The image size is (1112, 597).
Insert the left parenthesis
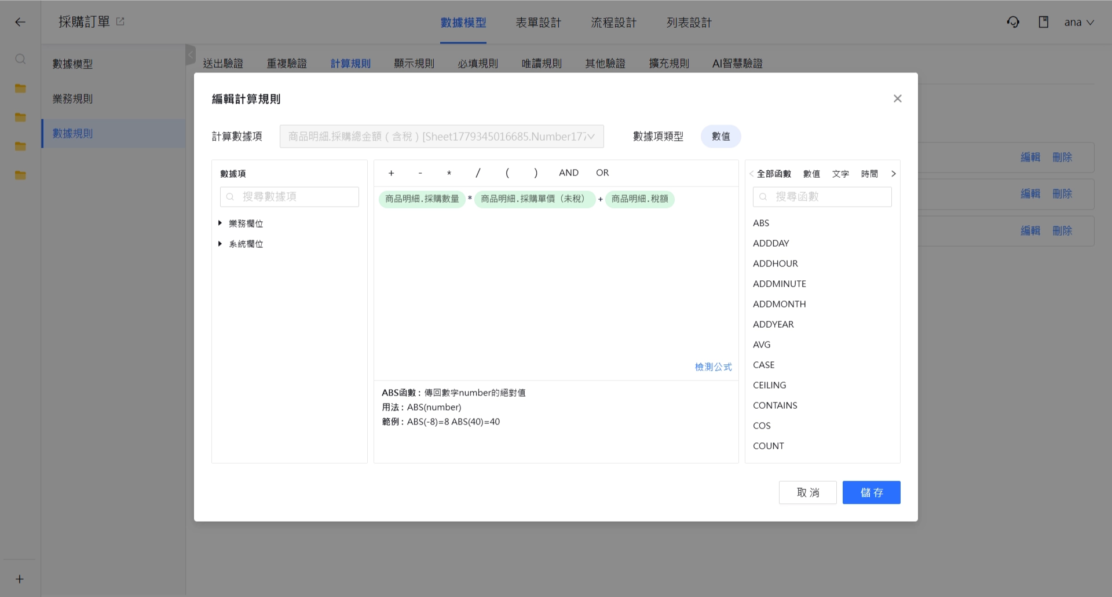pos(507,173)
